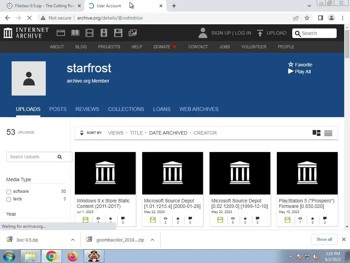
Task: Sort uploads by Creator
Action: point(205,133)
